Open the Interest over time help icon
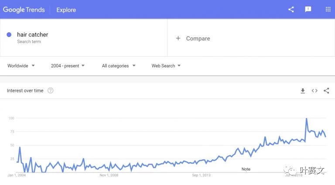The width and height of the screenshot is (335, 185). 51,91
